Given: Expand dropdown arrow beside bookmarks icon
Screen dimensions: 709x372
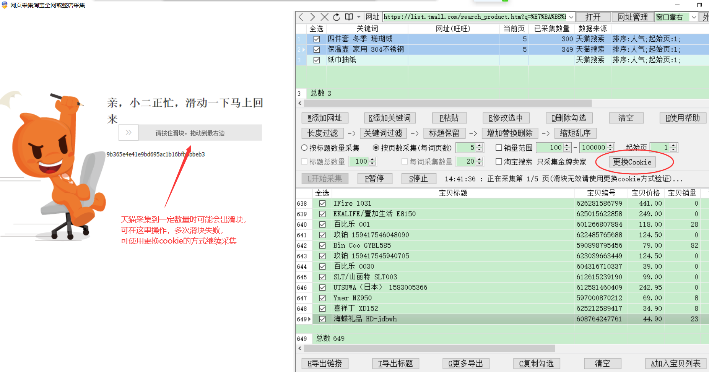Looking at the screenshot, I should tap(358, 17).
